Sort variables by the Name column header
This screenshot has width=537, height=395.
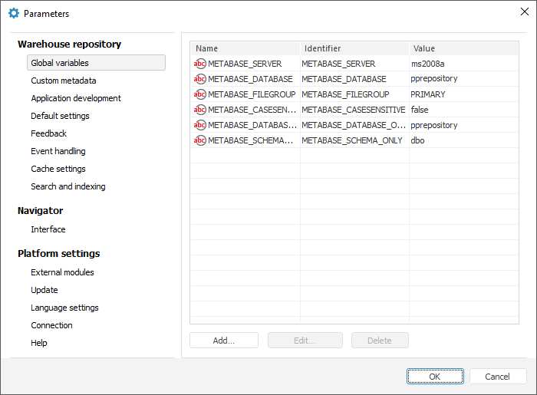pos(245,48)
